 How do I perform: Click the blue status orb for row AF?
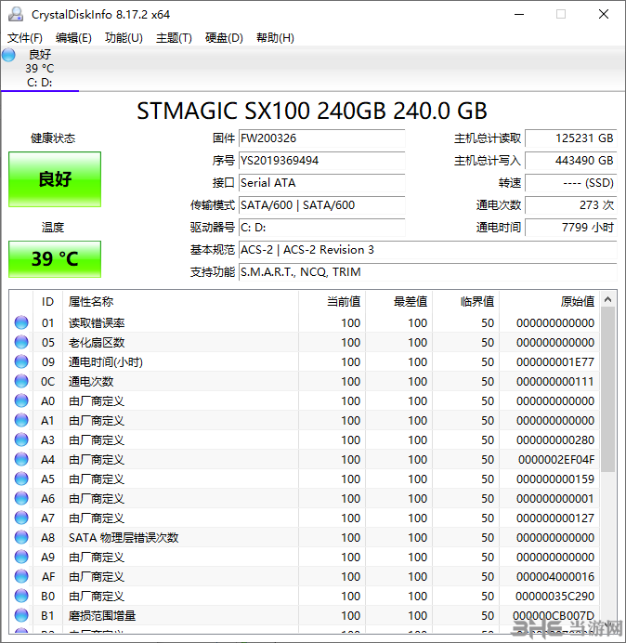point(21,577)
